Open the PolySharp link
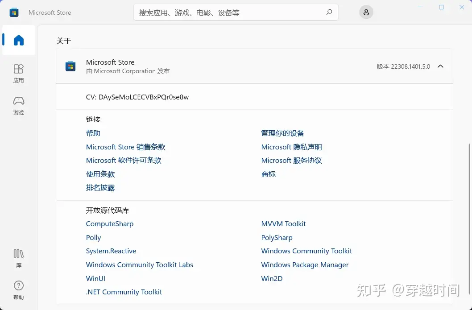Screen dimensions: 472x310 tap(277, 238)
